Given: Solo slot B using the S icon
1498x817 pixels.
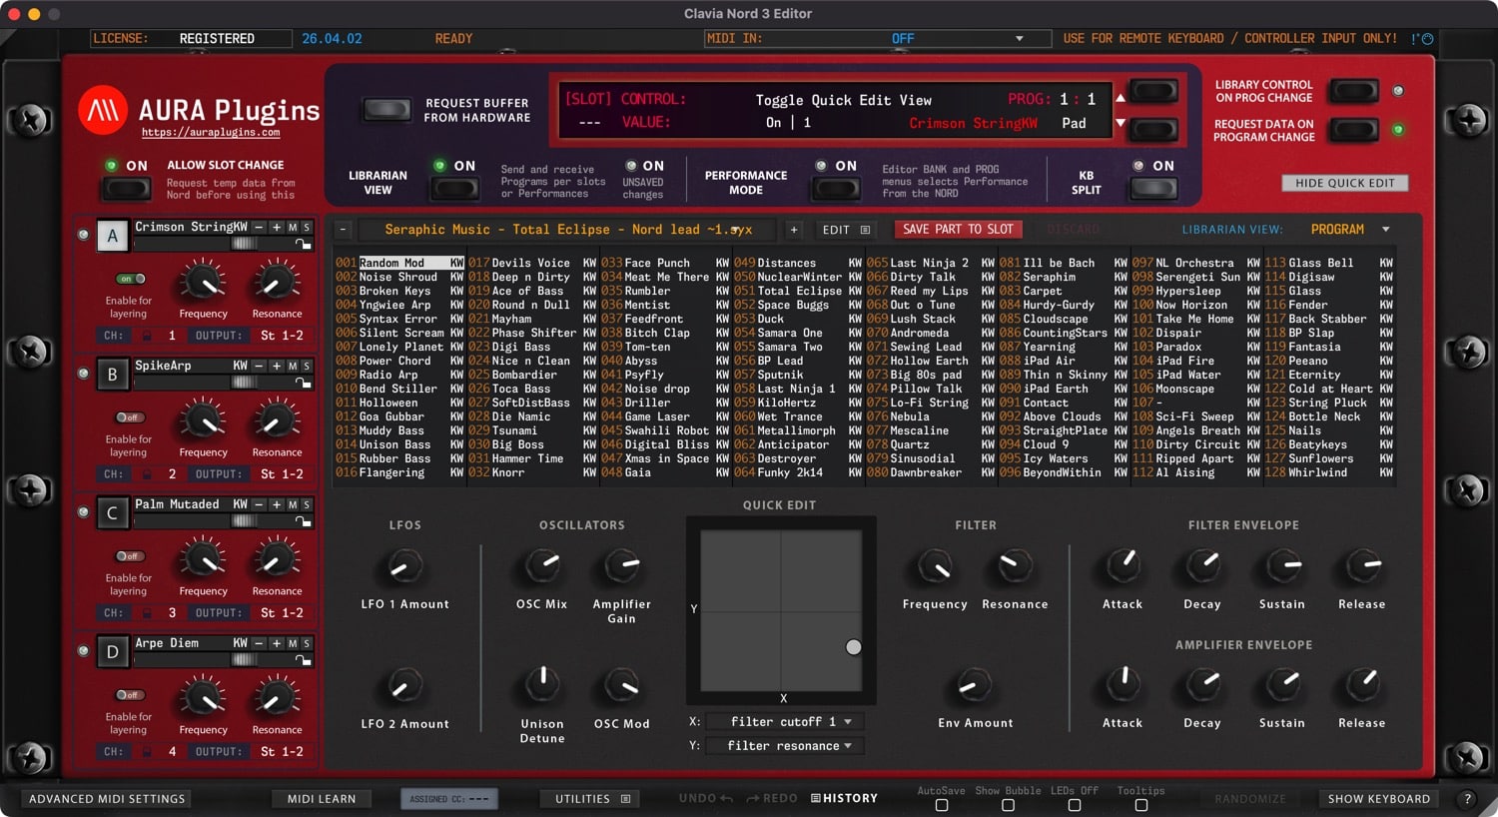Looking at the screenshot, I should pyautogui.click(x=306, y=366).
